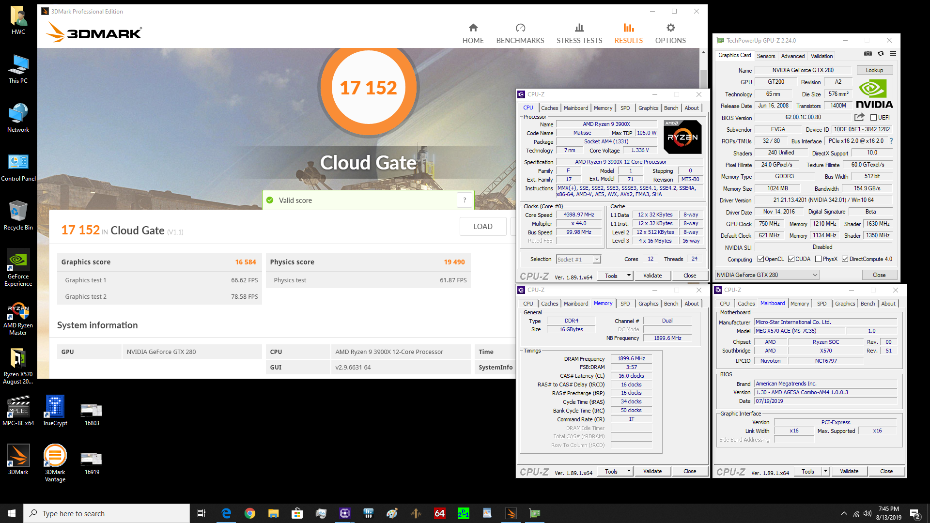Open This PC desktop icon
This screenshot has height=523, width=930.
coord(18,69)
